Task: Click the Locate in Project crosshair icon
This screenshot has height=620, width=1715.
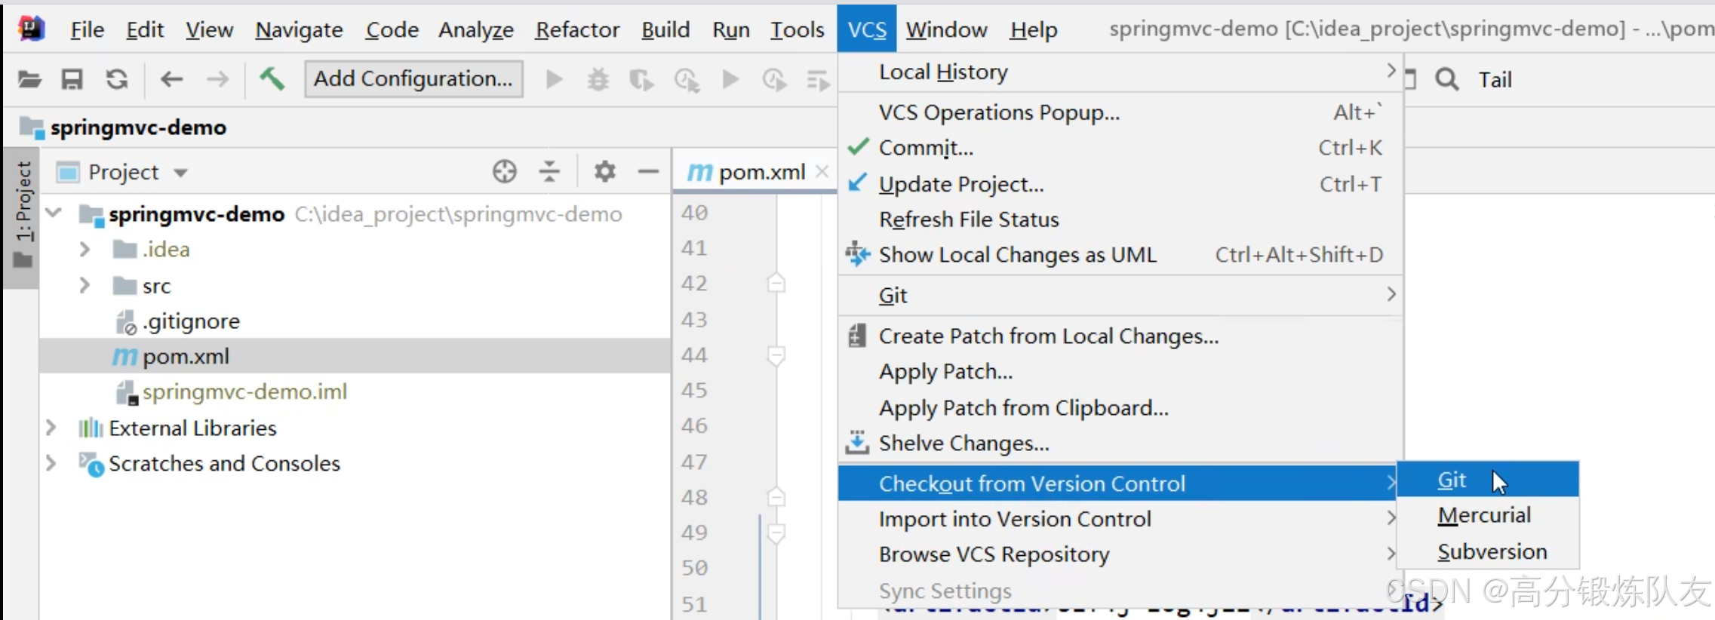Action: pyautogui.click(x=505, y=172)
